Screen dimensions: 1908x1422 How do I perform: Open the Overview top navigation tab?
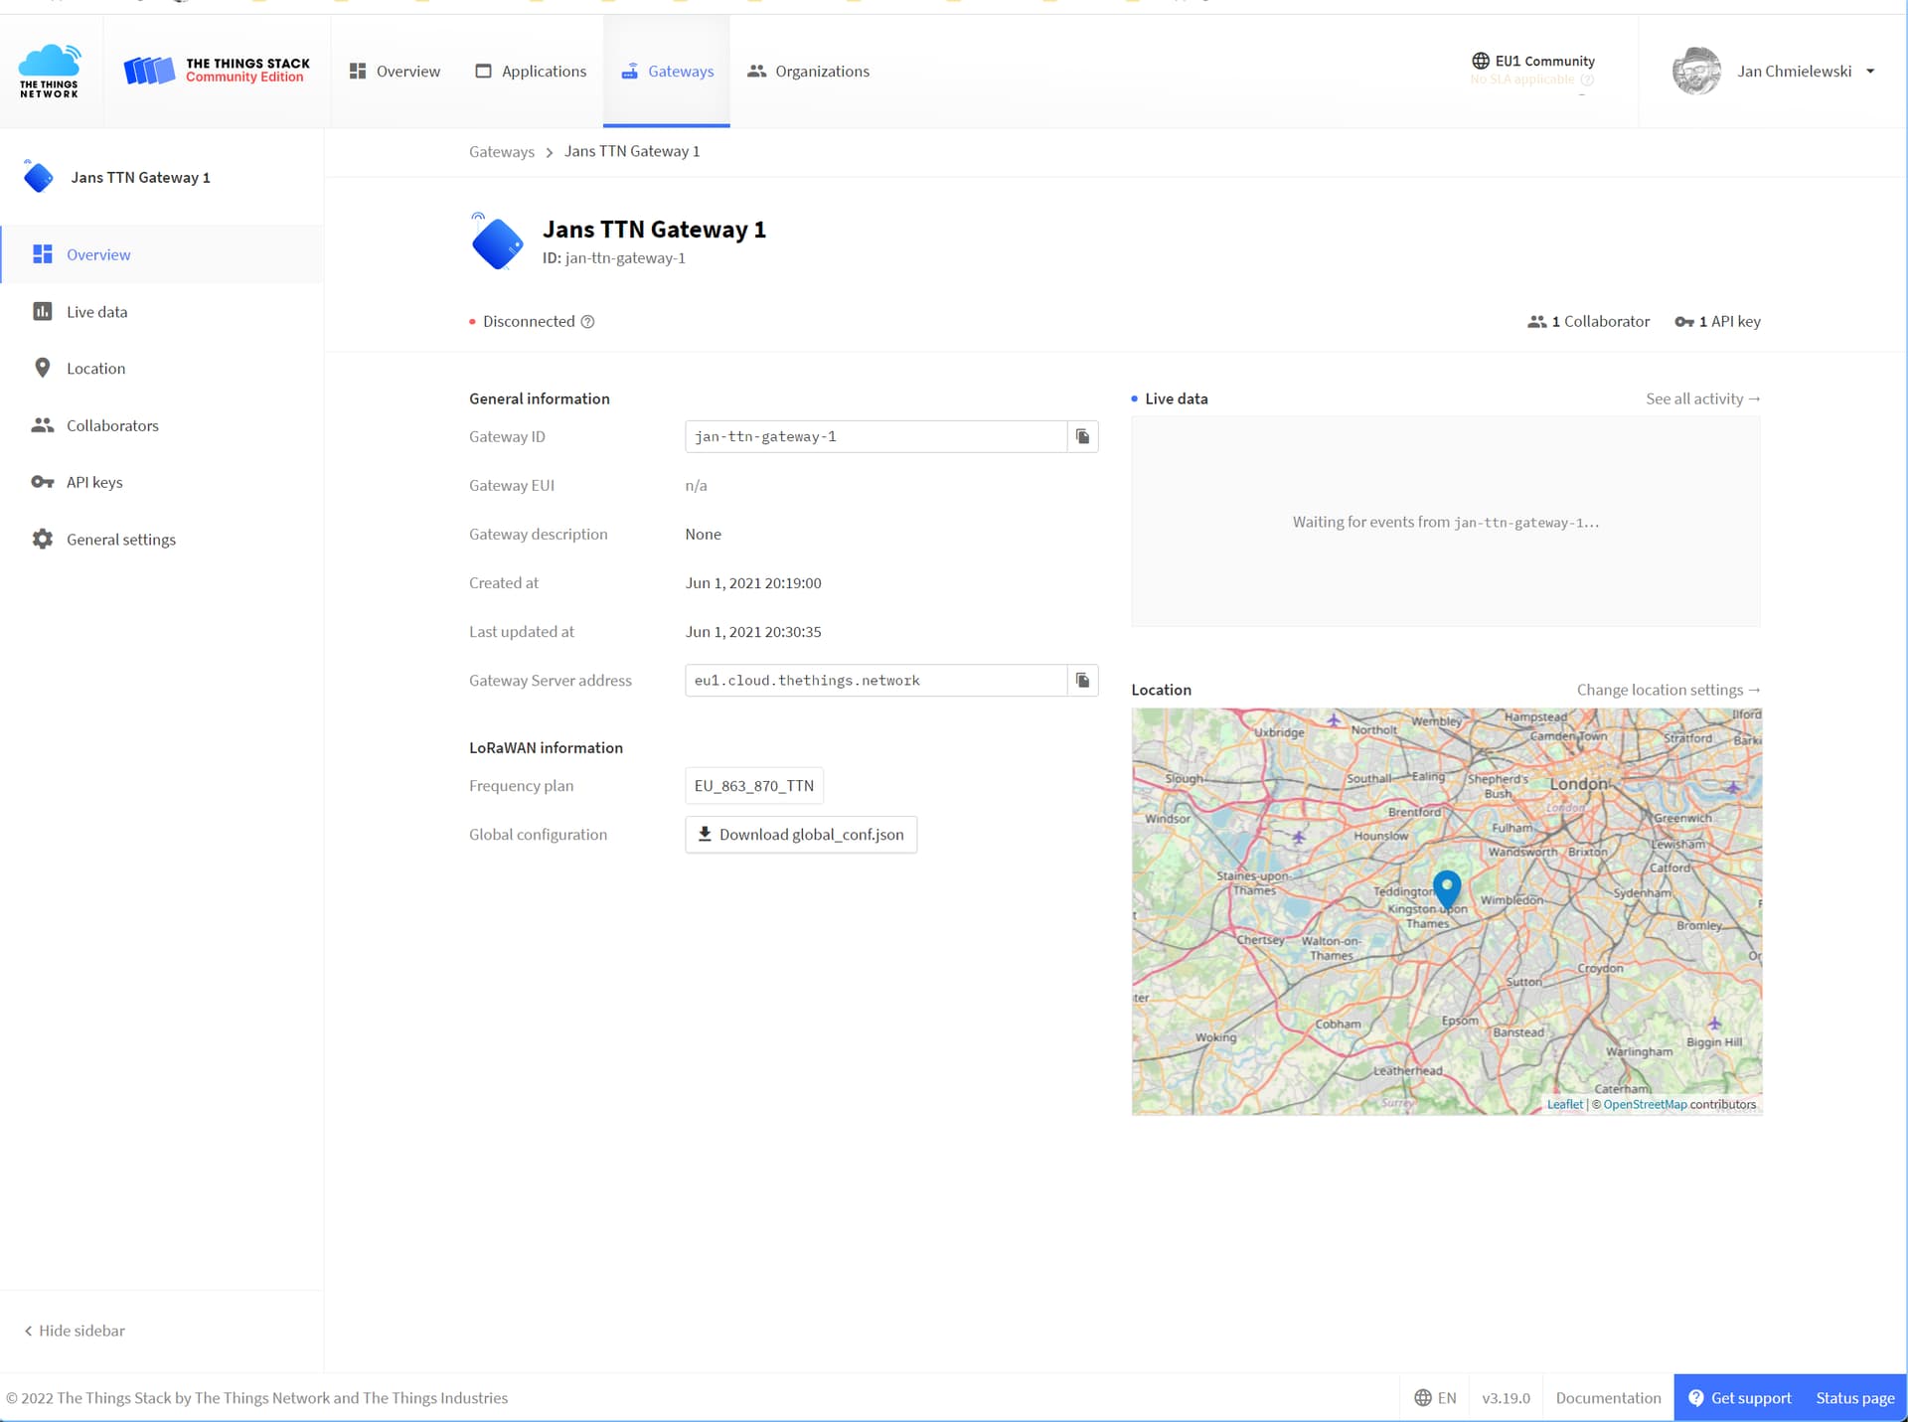395,72
